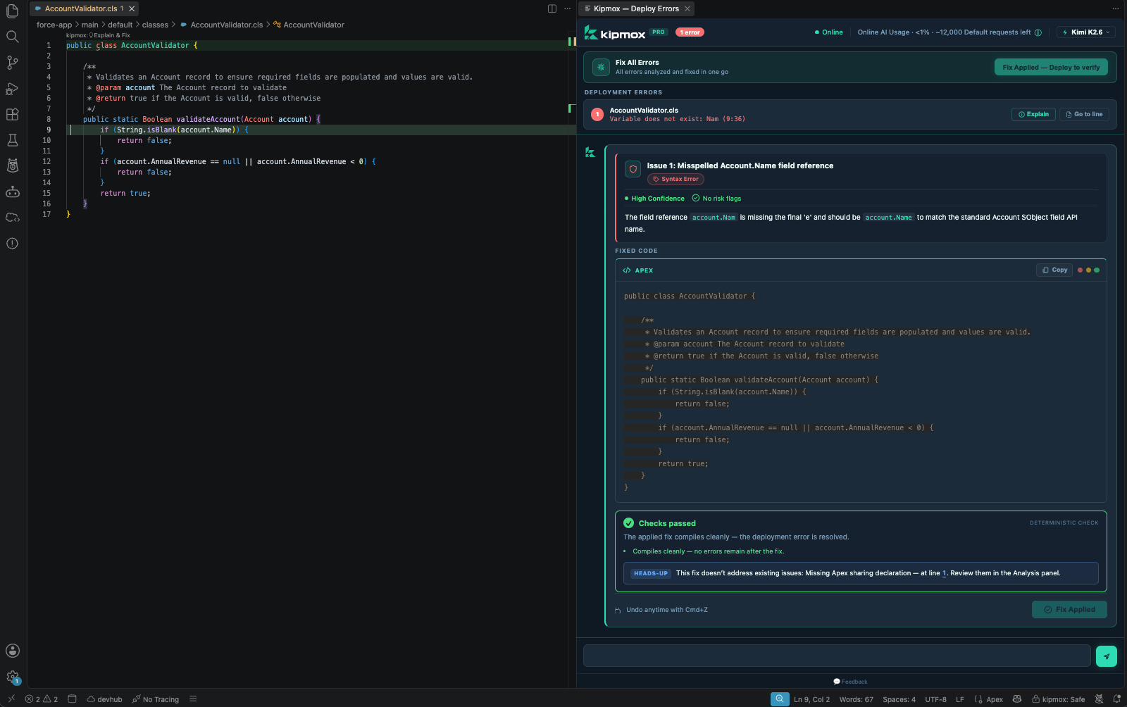Open Kipmox panel more actions ellipsis
The image size is (1127, 707).
point(1115,8)
